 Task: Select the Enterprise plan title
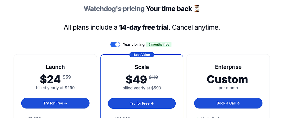click(x=228, y=67)
